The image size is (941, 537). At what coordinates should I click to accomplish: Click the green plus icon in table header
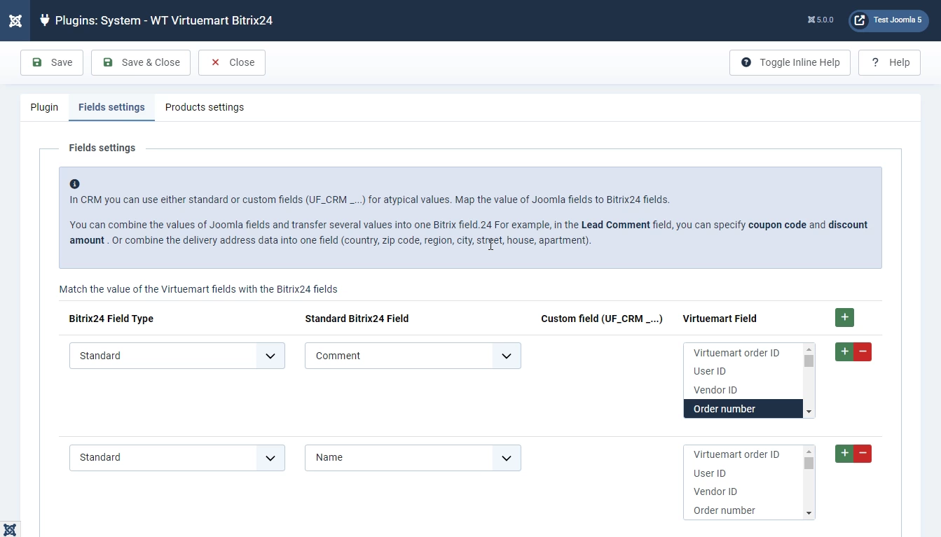[844, 318]
